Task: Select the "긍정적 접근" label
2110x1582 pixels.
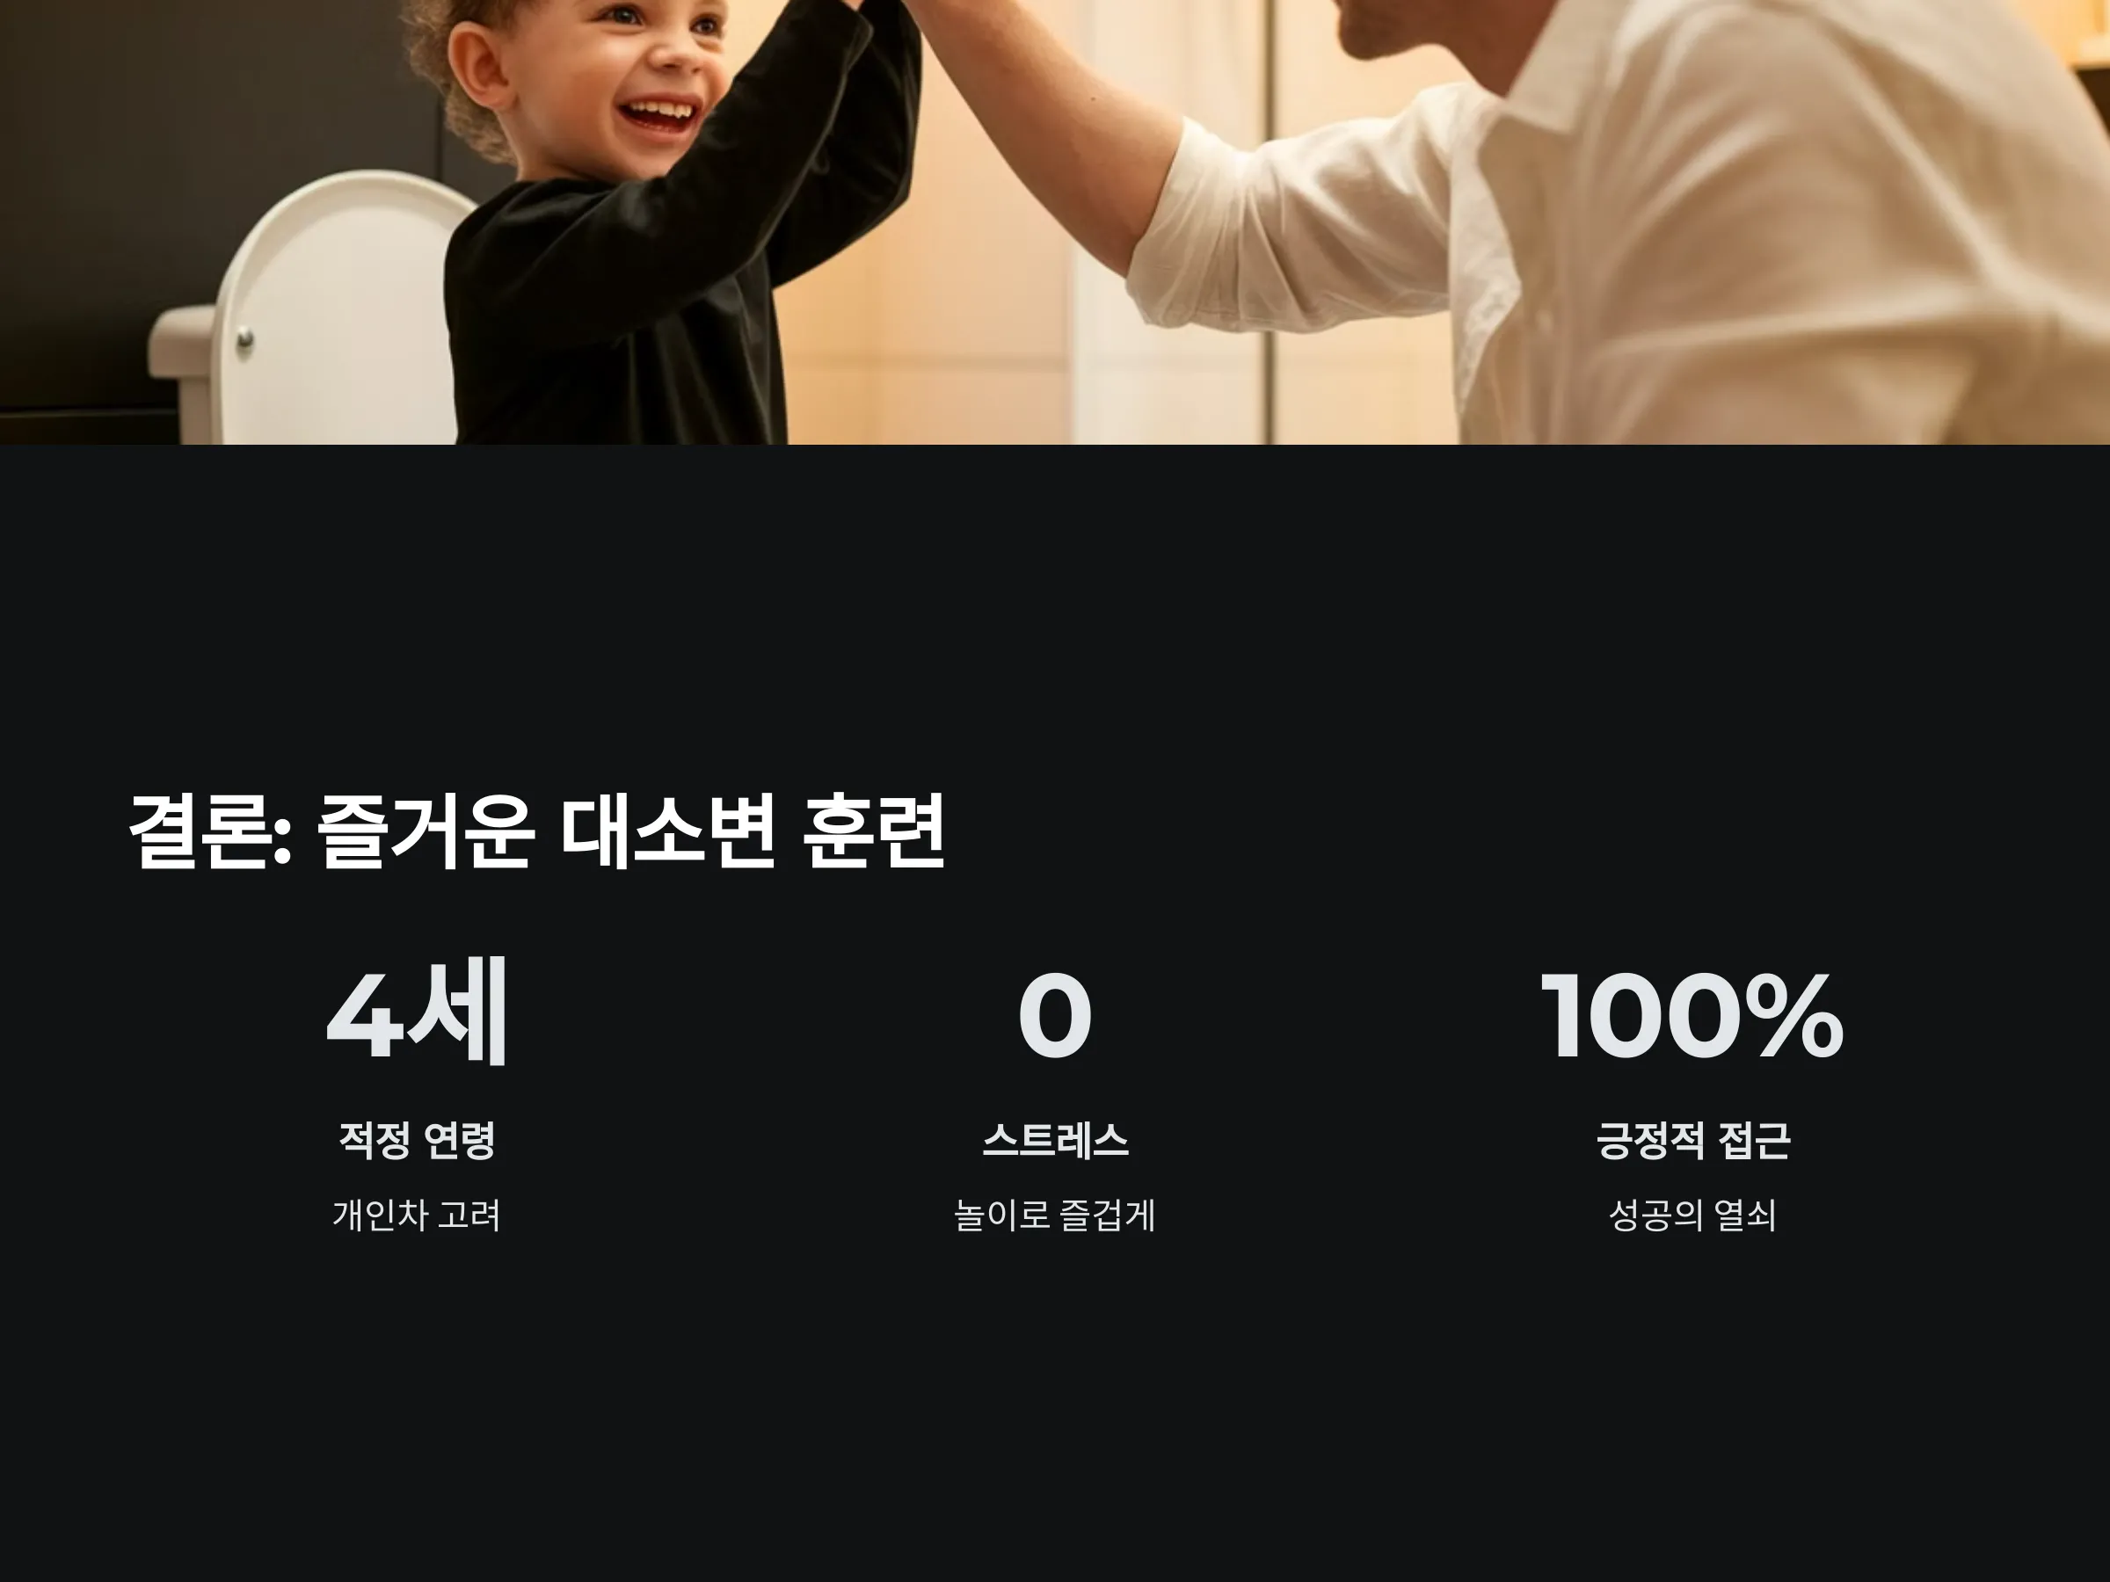Action: tap(1692, 1140)
